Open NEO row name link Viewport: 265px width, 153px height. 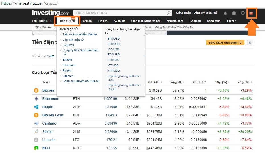(46, 148)
